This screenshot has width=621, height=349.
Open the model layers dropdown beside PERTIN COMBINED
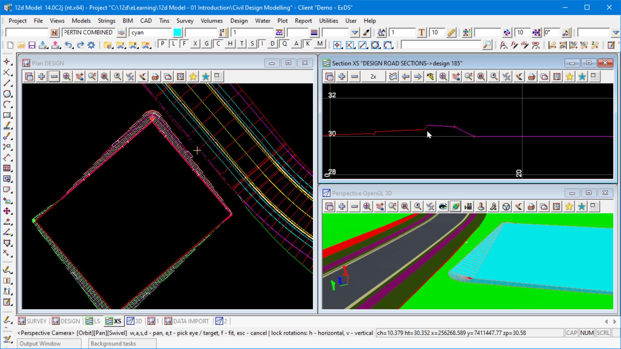121,32
